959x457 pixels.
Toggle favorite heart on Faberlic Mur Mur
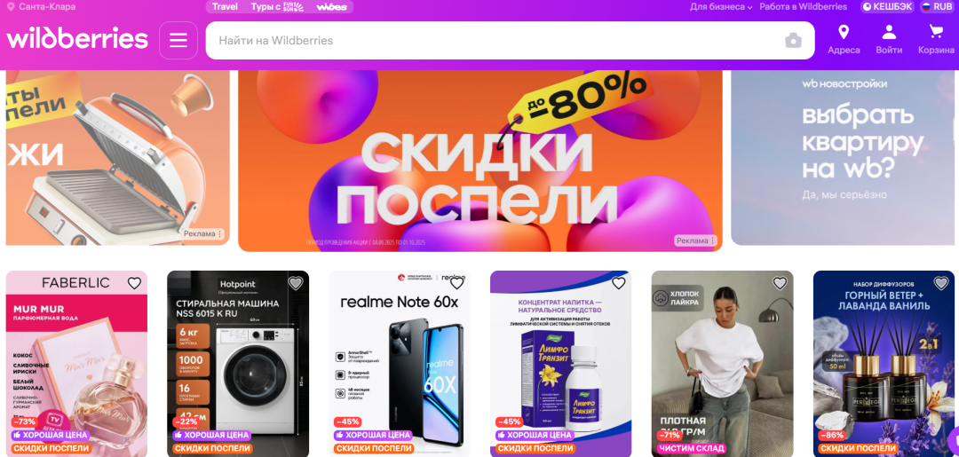coord(134,283)
